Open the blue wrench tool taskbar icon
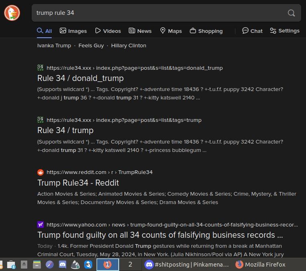The height and width of the screenshot is (271, 306). (88, 265)
